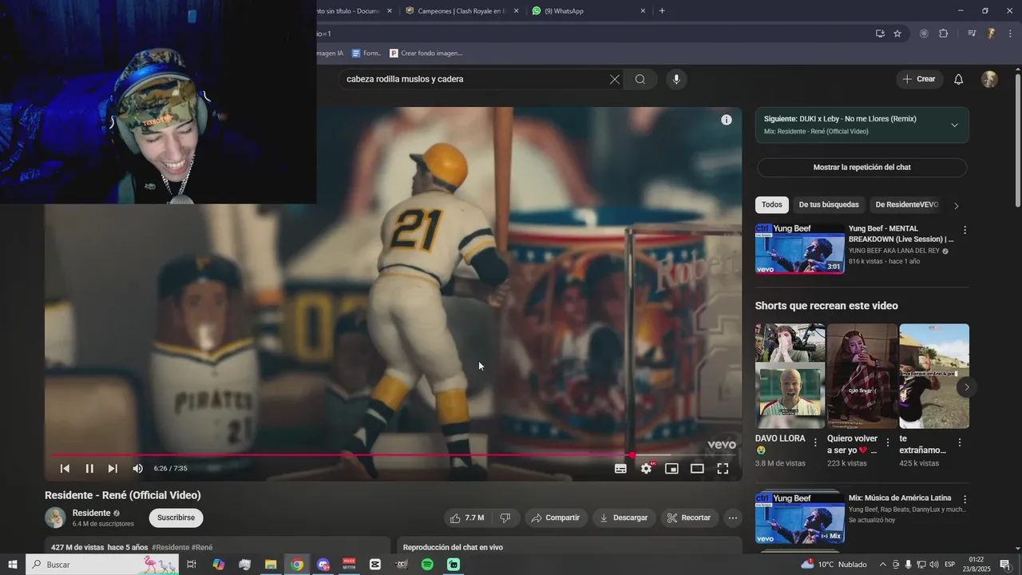
Task: Skip to previous video
Action: [x=65, y=469]
